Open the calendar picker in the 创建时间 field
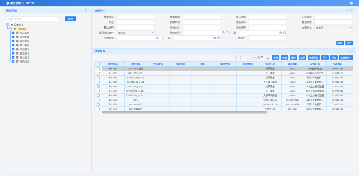This screenshot has height=176, width=359. point(157,38)
